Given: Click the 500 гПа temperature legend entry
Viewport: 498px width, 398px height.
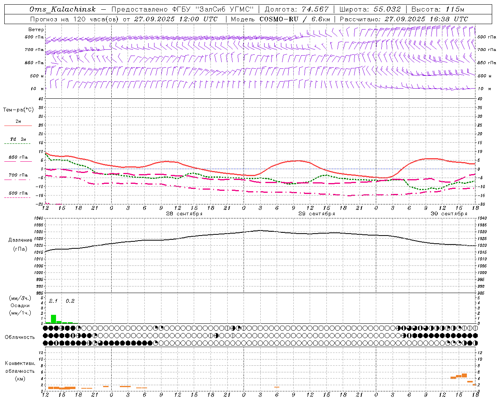Looking at the screenshot, I should pos(18,194).
